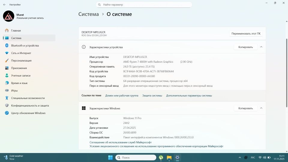
Task: Collapse the Характеристики устройства section
Action: pyautogui.click(x=261, y=47)
